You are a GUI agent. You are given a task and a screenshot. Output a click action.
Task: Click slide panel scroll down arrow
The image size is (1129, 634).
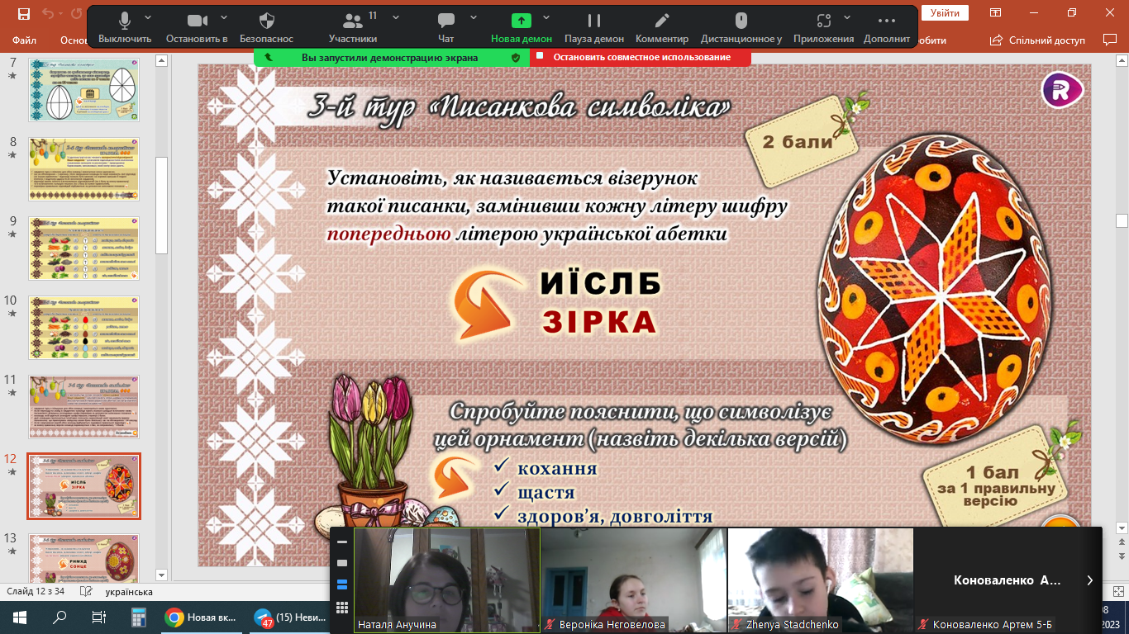[x=162, y=575]
